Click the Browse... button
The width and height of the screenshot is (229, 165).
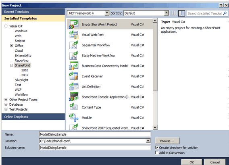tap(167, 141)
